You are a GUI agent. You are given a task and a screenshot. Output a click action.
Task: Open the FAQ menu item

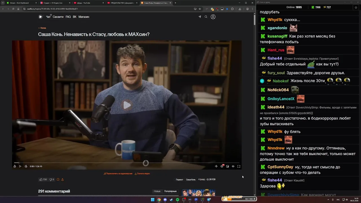click(x=68, y=17)
